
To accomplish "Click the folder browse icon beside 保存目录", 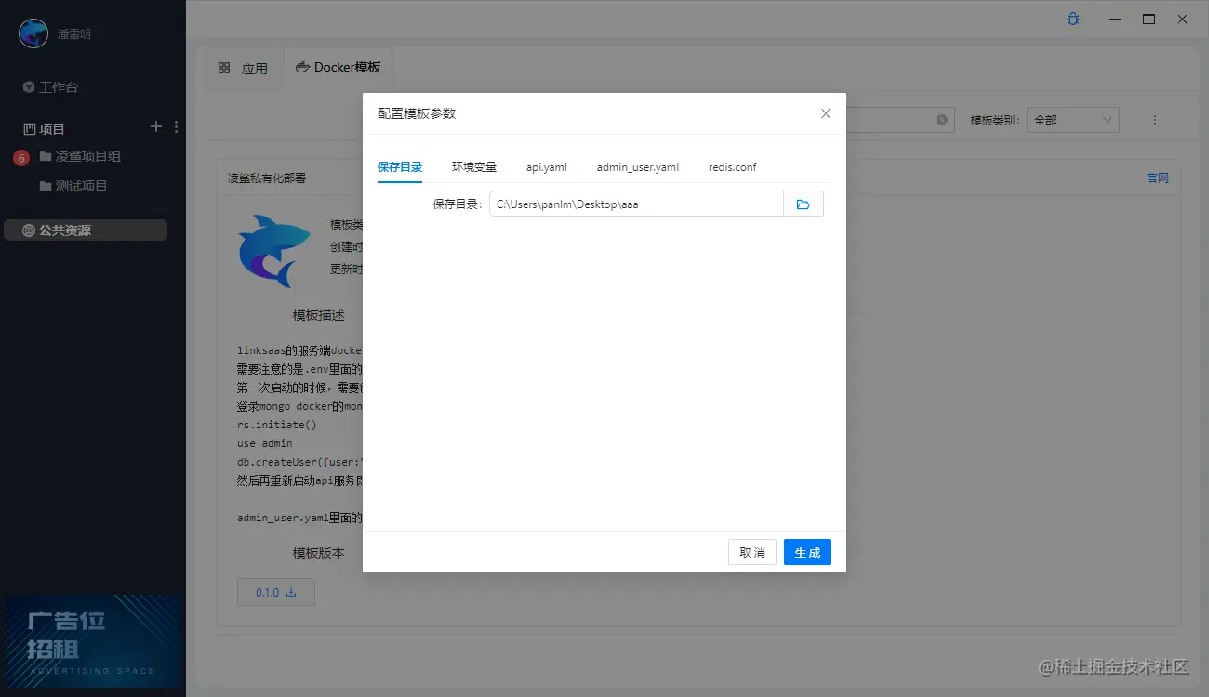I will 804,204.
